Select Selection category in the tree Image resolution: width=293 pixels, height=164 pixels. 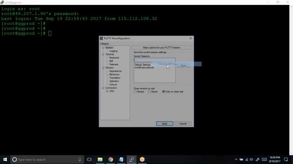pyautogui.click(x=114, y=81)
